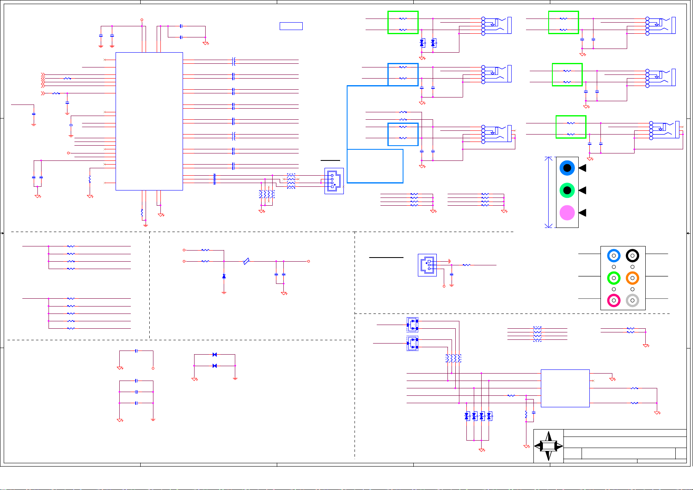
Task: Select the gray ring jack in six-jack panel
Action: (x=633, y=300)
